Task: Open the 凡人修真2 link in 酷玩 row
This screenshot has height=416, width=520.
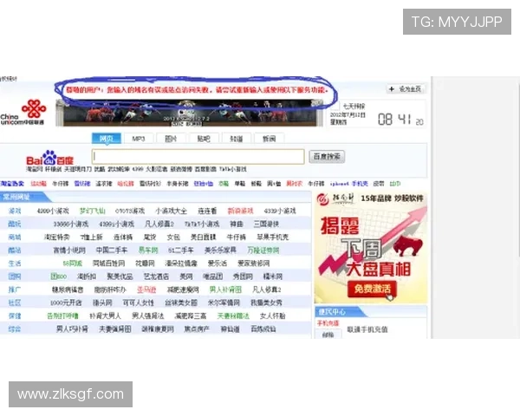Action: point(159,224)
